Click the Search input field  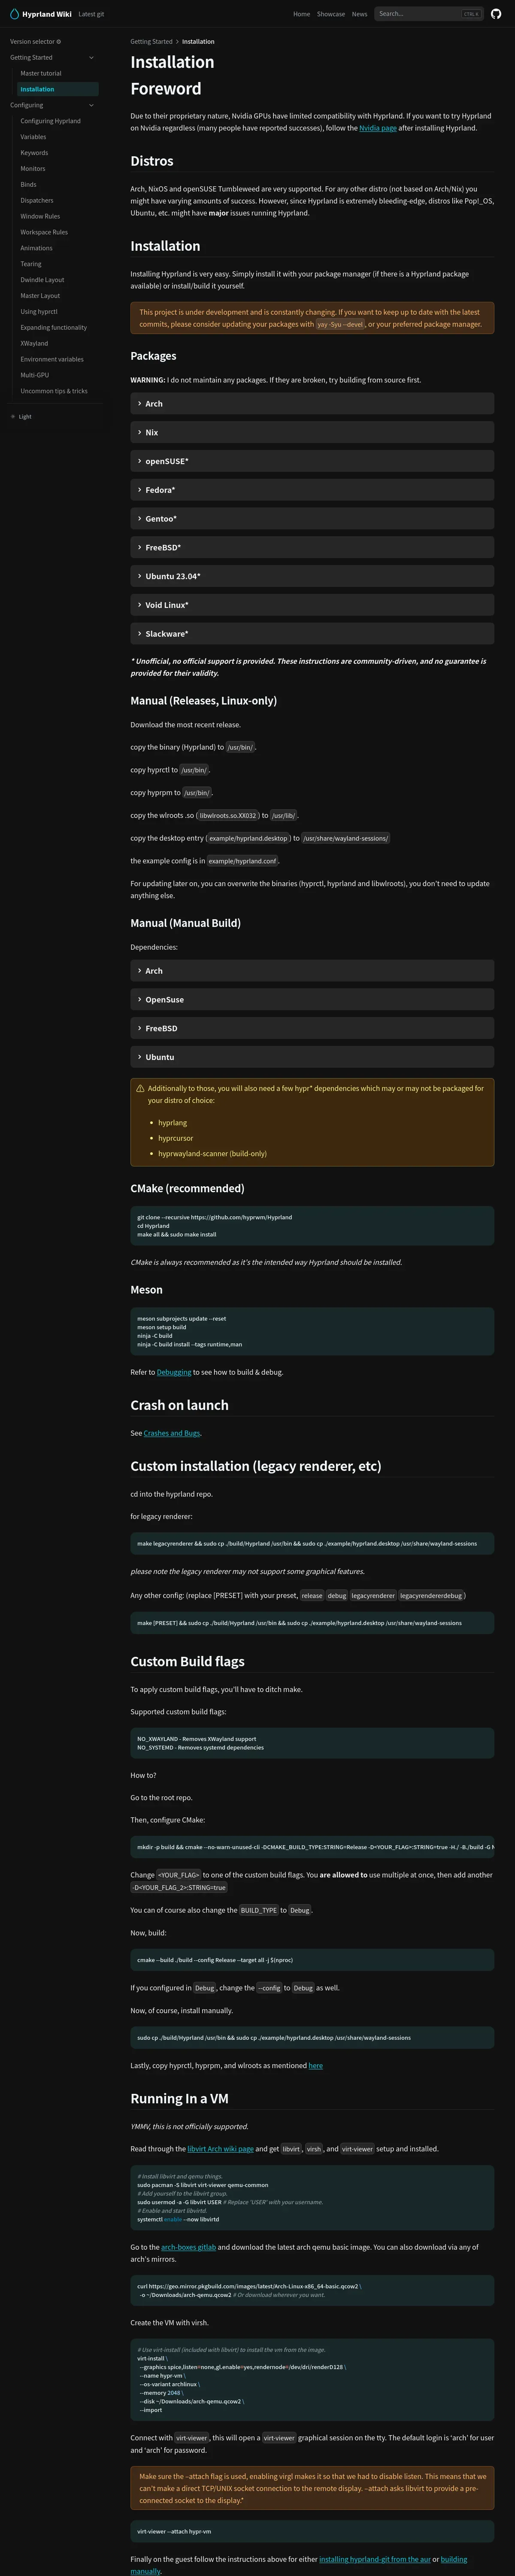tap(429, 14)
